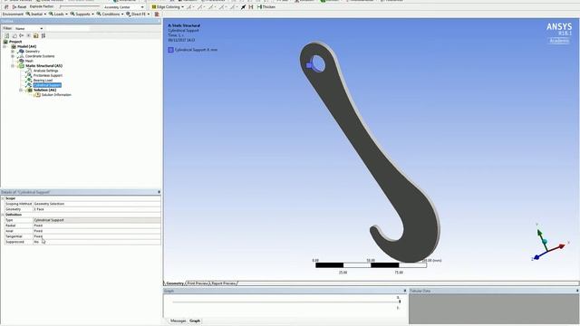Click the Solution Information node icon
580x326 pixels.
37,94
